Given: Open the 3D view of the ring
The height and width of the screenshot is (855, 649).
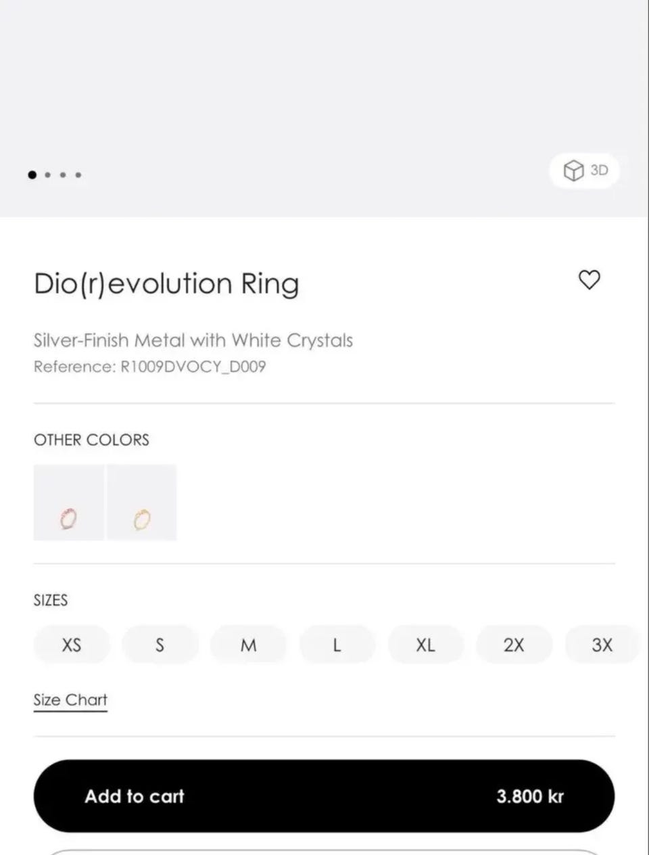Looking at the screenshot, I should 585,170.
